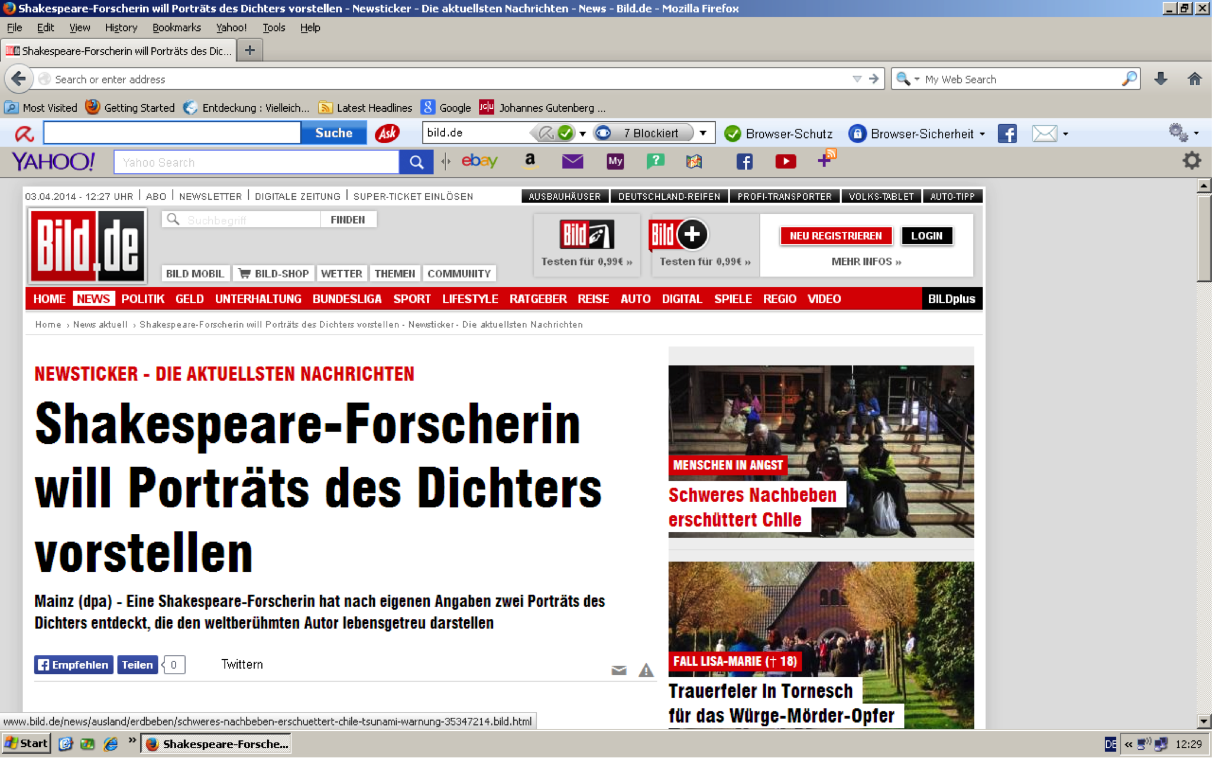
Task: Click the NEU REGISTRIEREN button
Action: coord(835,236)
